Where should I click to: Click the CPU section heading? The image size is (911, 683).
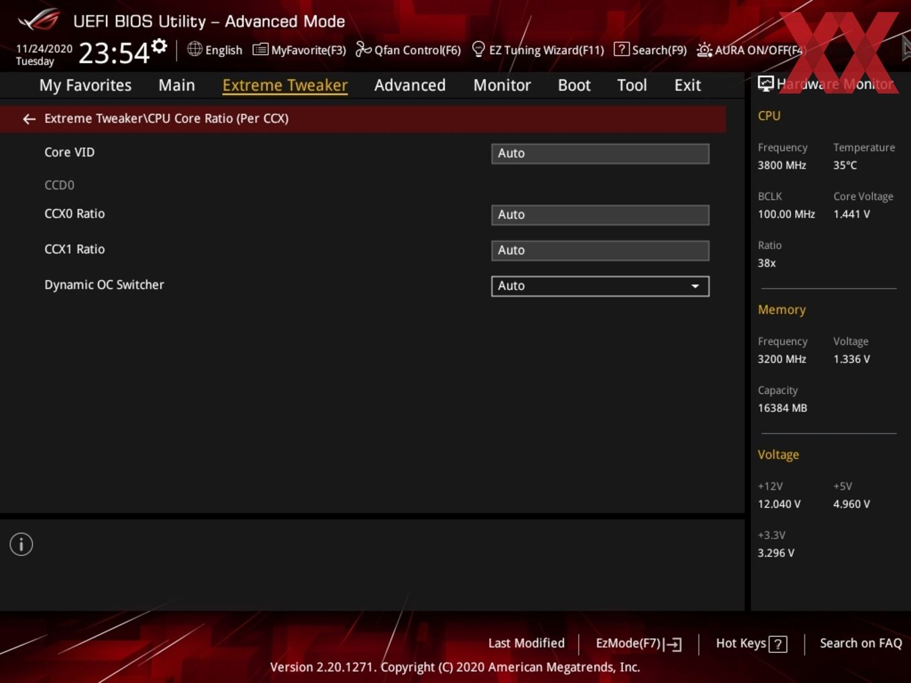[x=769, y=116]
